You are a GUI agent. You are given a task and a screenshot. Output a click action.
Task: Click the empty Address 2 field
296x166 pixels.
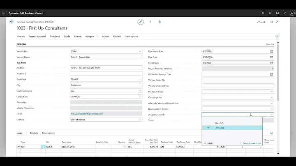(106, 74)
